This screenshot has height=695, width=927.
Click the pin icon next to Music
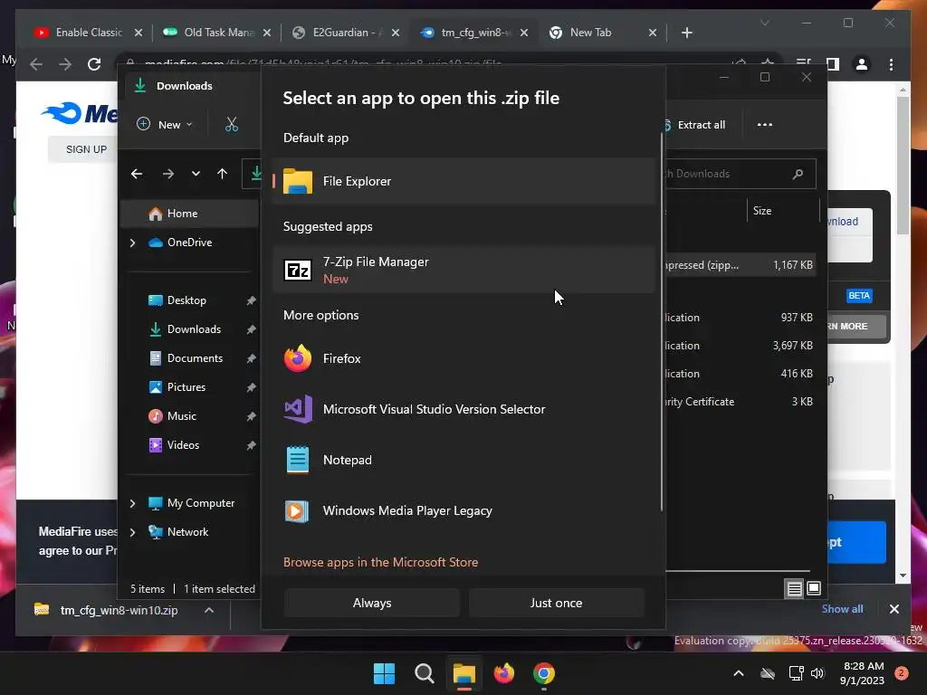251,416
